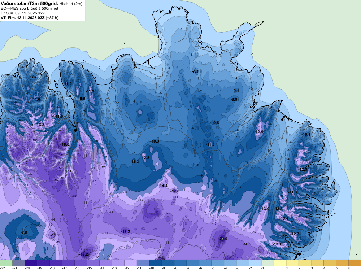The width and height of the screenshot is (361, 270).
Task: Click the -13.1 temperature label
Action: coord(277,244)
